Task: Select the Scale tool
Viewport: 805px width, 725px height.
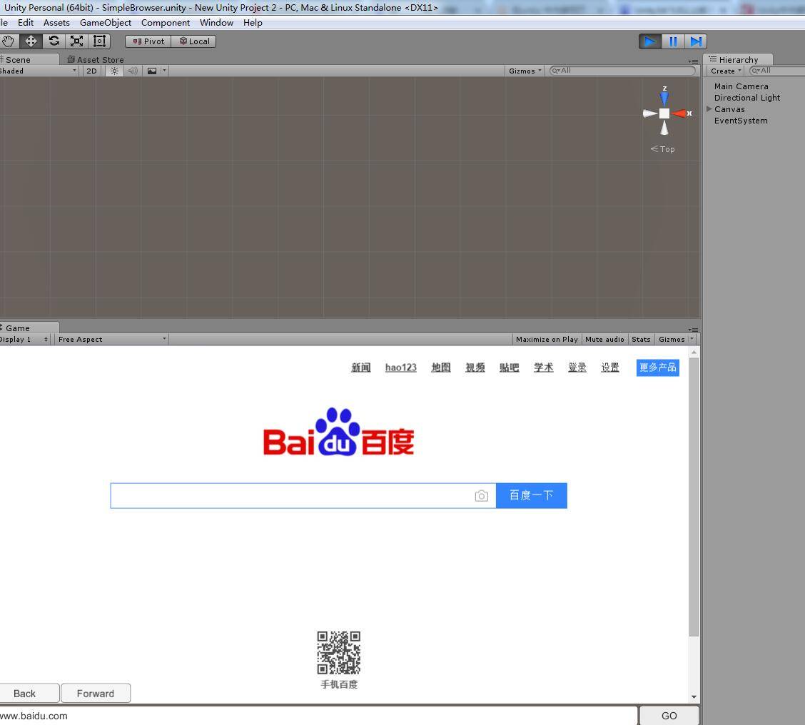Action: coord(76,41)
